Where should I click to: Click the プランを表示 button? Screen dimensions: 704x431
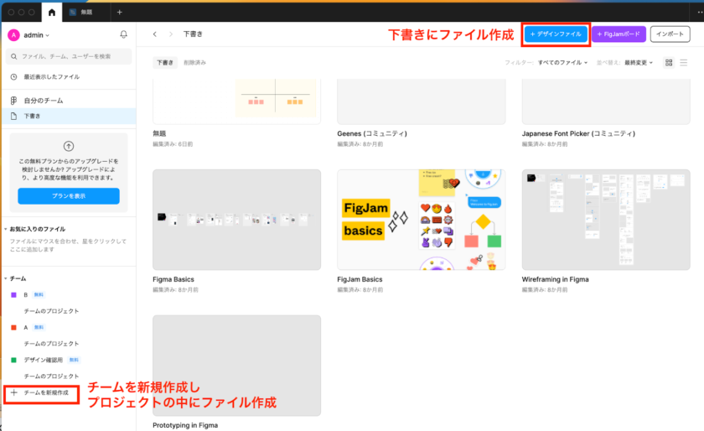[69, 196]
